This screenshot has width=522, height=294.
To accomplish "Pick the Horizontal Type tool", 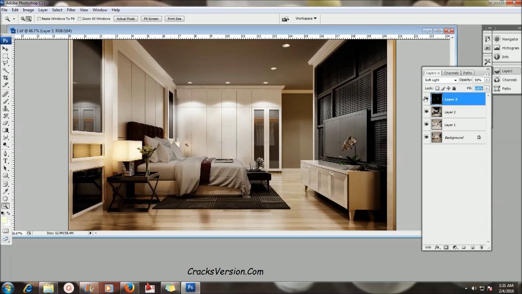I will [5, 161].
